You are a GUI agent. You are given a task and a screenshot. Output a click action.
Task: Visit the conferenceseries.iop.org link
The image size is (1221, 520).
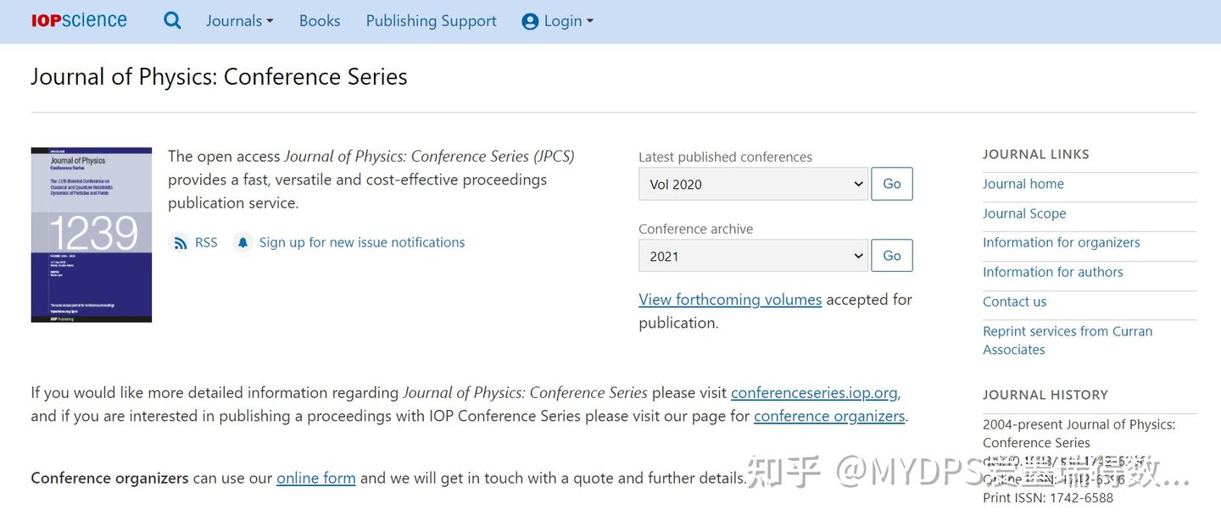pyautogui.click(x=813, y=392)
